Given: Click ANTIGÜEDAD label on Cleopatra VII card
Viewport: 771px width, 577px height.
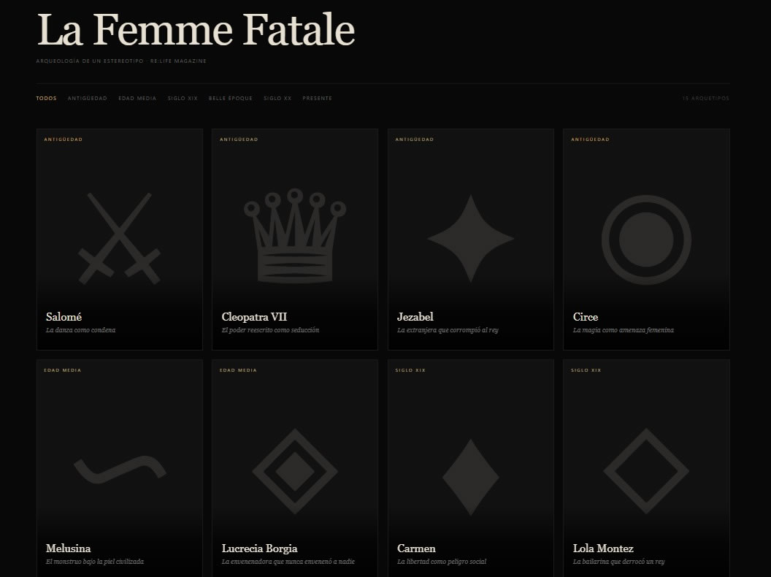Looking at the screenshot, I should pyautogui.click(x=239, y=140).
